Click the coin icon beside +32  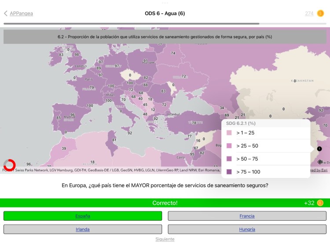(320, 203)
